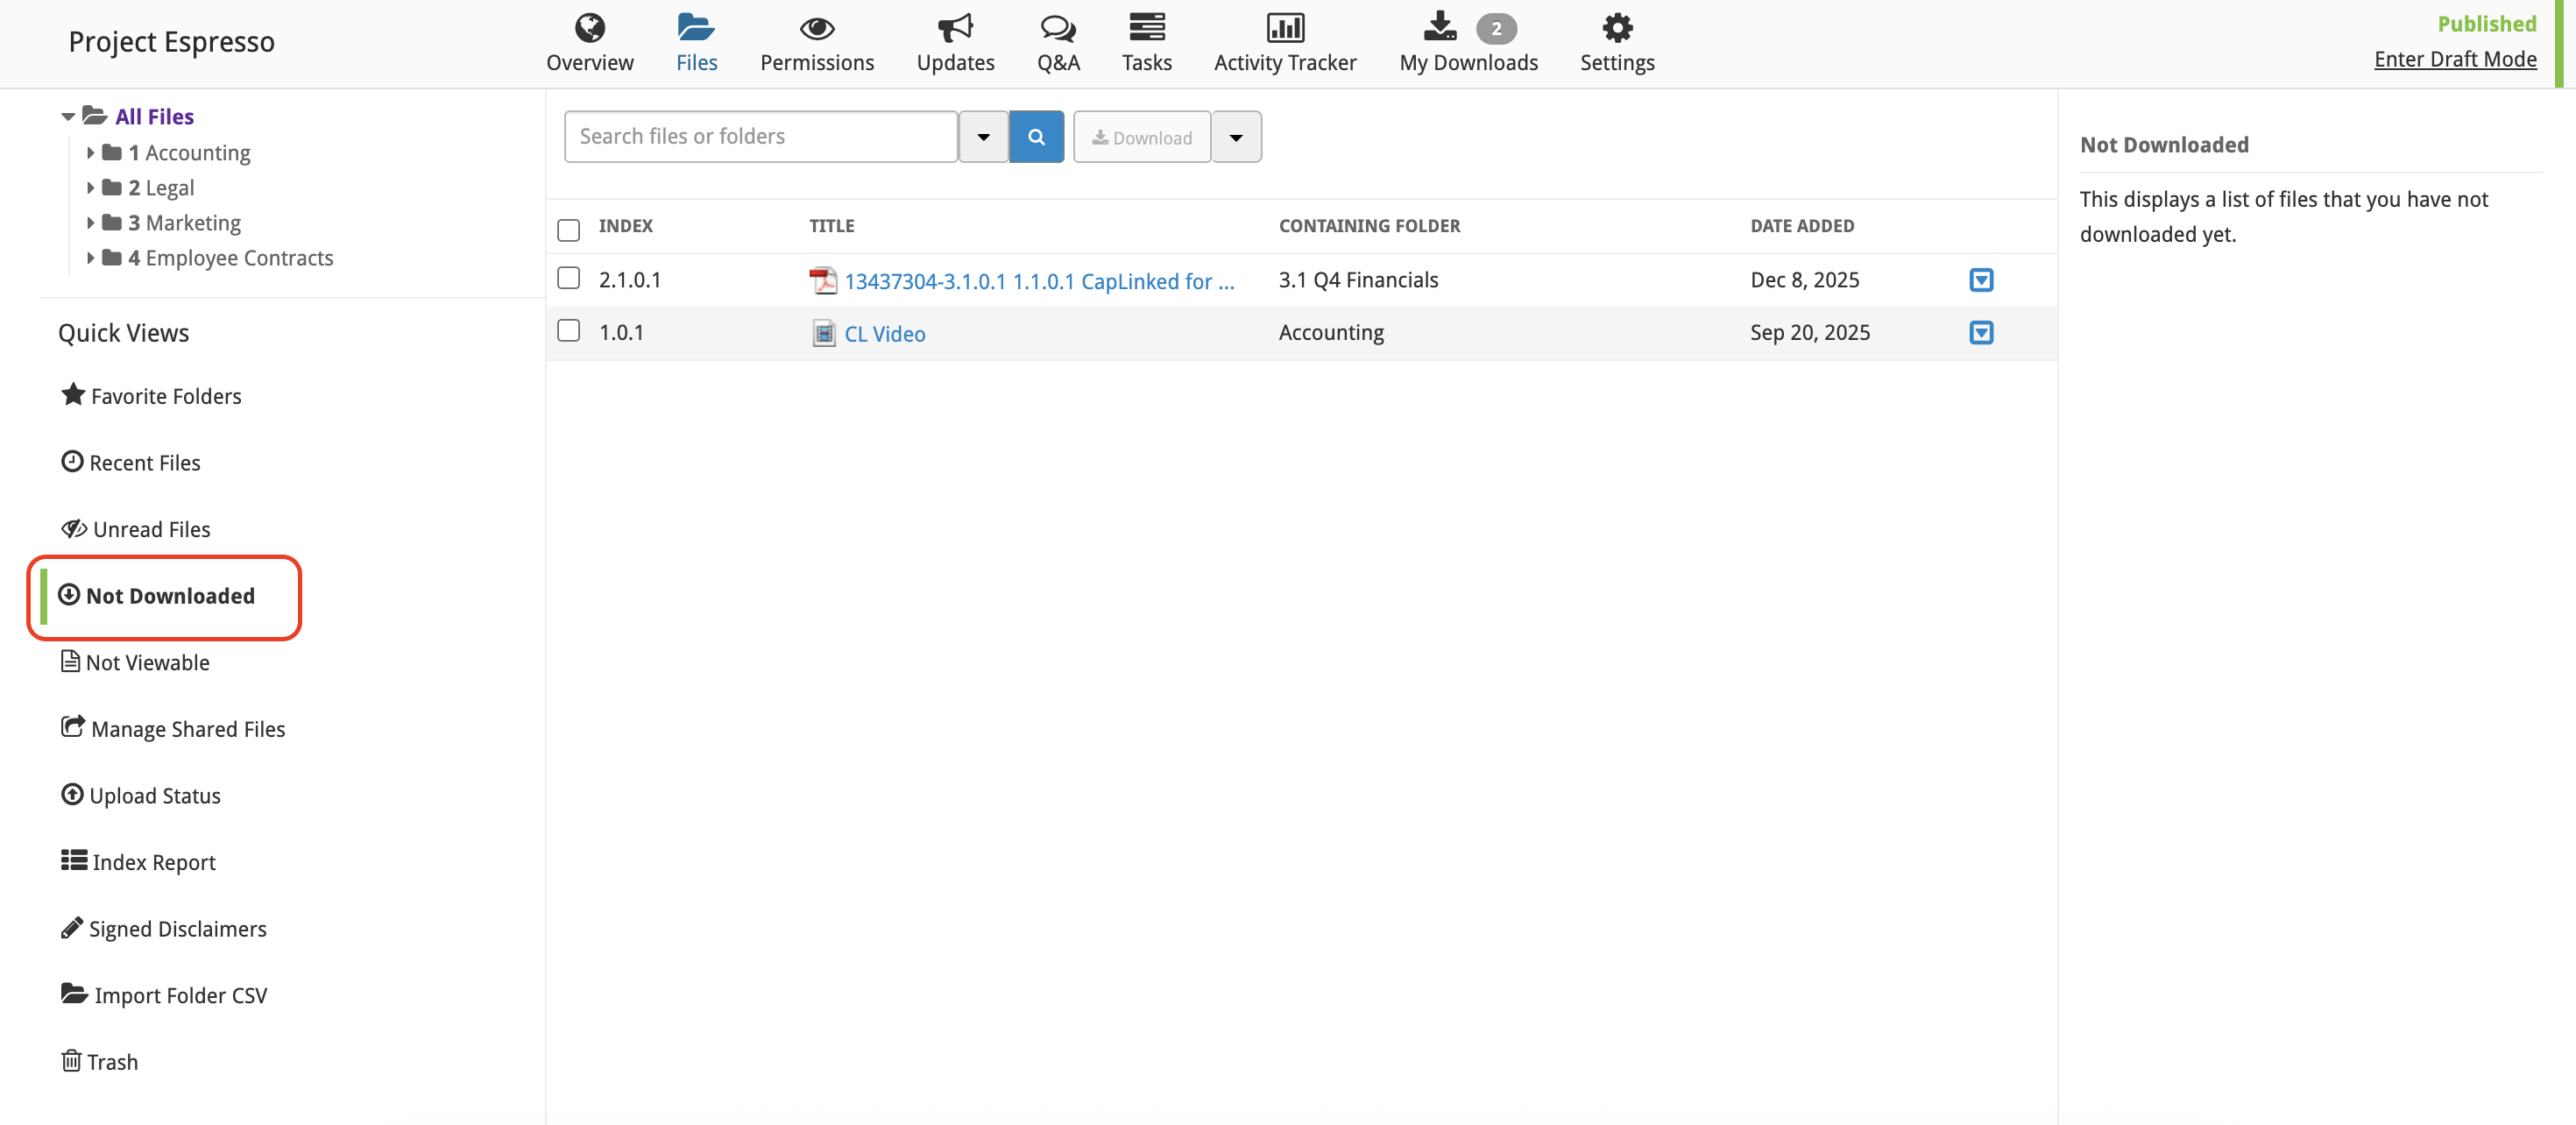
Task: Click the list icon of Index Report
Action: coord(74,860)
